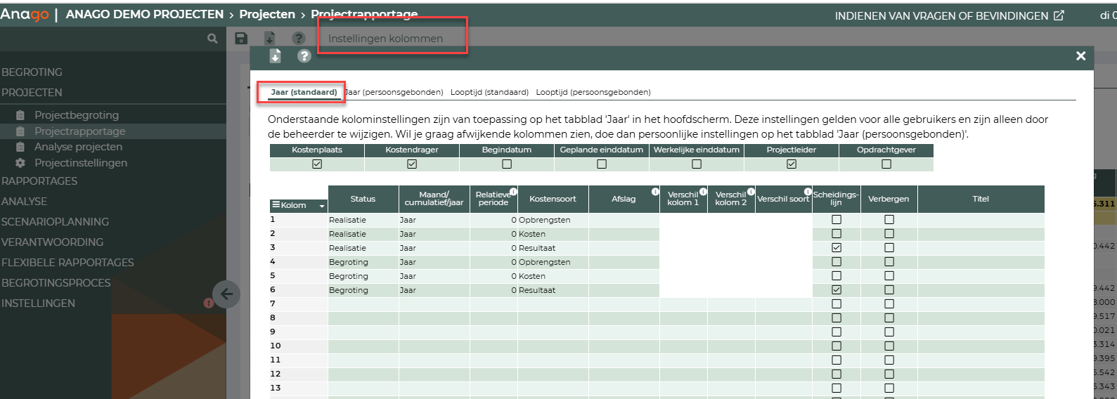This screenshot has height=399, width=1117.
Task: Uncheck the Kostenplaats checkbox
Action: pyautogui.click(x=317, y=164)
